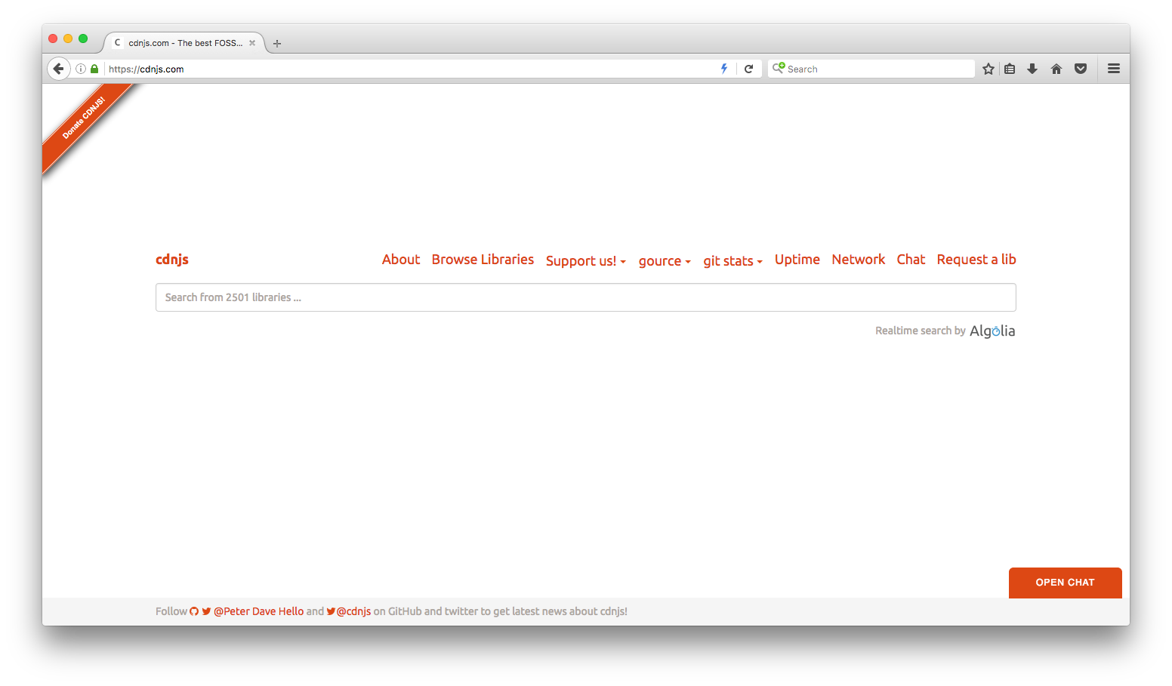Screen dimensions: 1172x686
Task: Reload the page with the refresh icon
Action: [749, 69]
